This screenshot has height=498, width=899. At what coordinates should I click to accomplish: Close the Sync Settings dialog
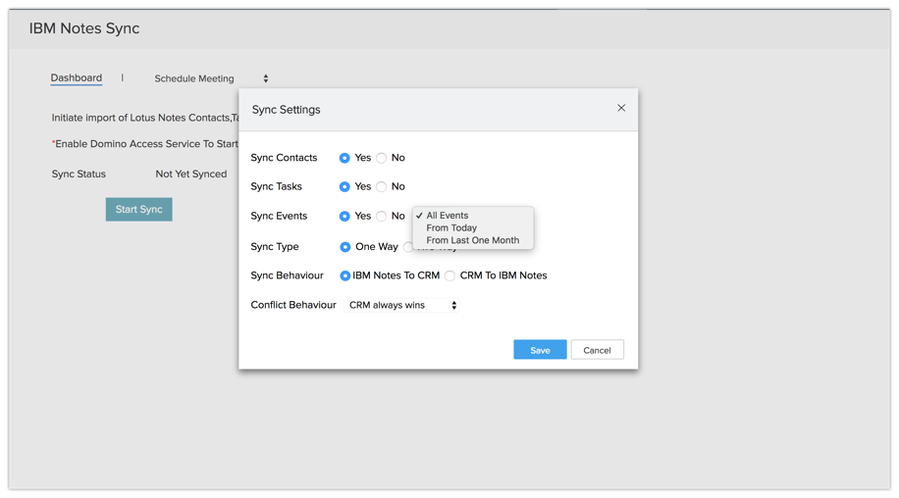[x=621, y=108]
